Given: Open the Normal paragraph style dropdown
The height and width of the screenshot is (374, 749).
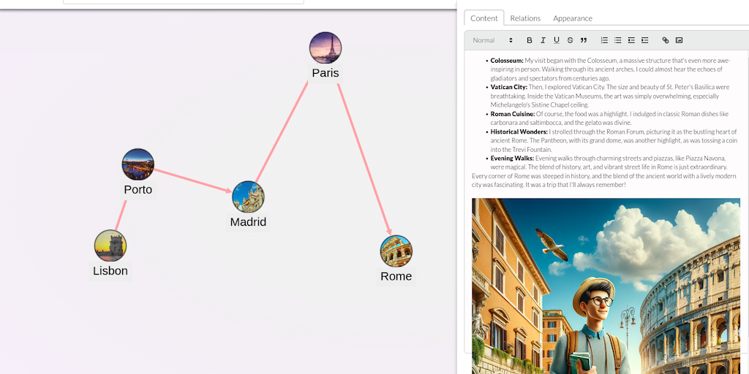Looking at the screenshot, I should 492,40.
